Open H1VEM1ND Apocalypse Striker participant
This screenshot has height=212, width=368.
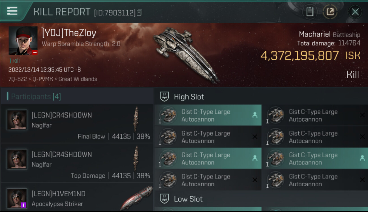point(77,198)
